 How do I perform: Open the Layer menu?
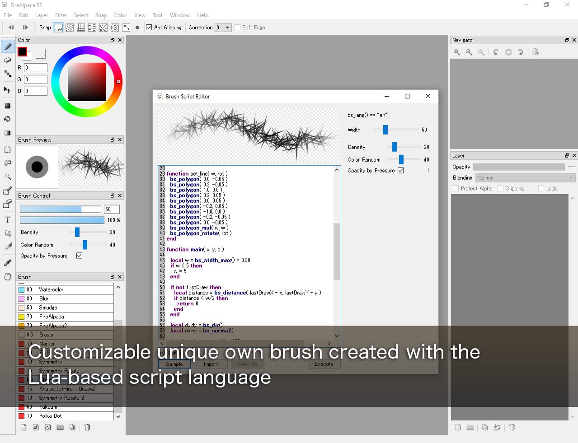coord(42,15)
